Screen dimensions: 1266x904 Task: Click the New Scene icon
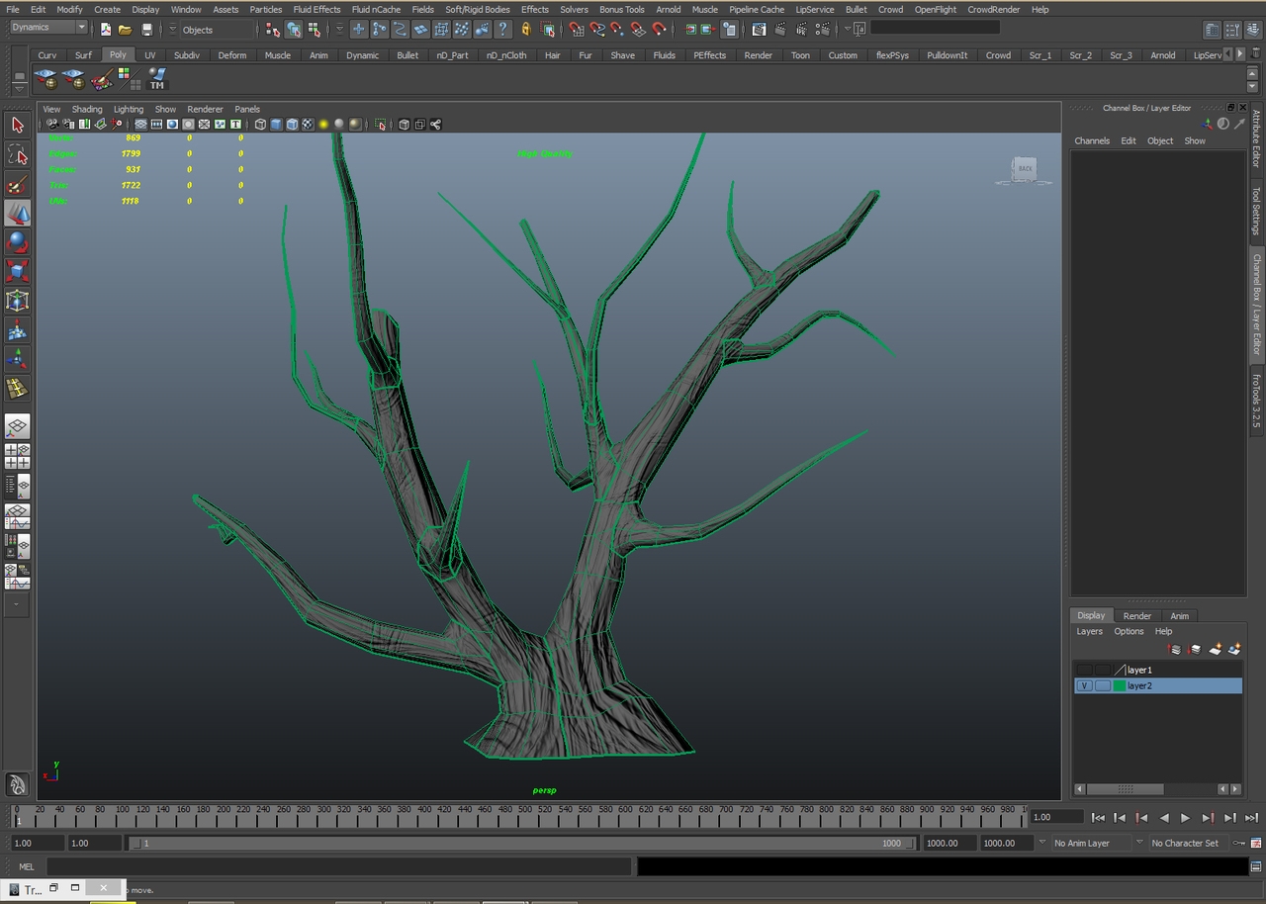106,30
